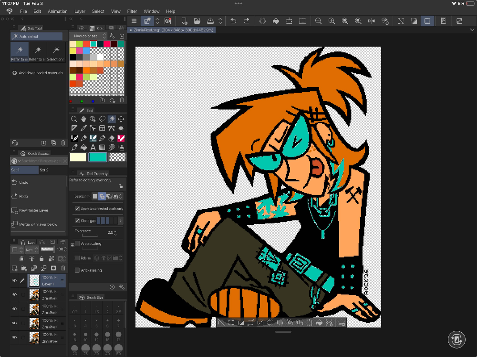The image size is (477, 357).
Task: Uncheck Apply to connected pixels only
Action: [x=77, y=208]
